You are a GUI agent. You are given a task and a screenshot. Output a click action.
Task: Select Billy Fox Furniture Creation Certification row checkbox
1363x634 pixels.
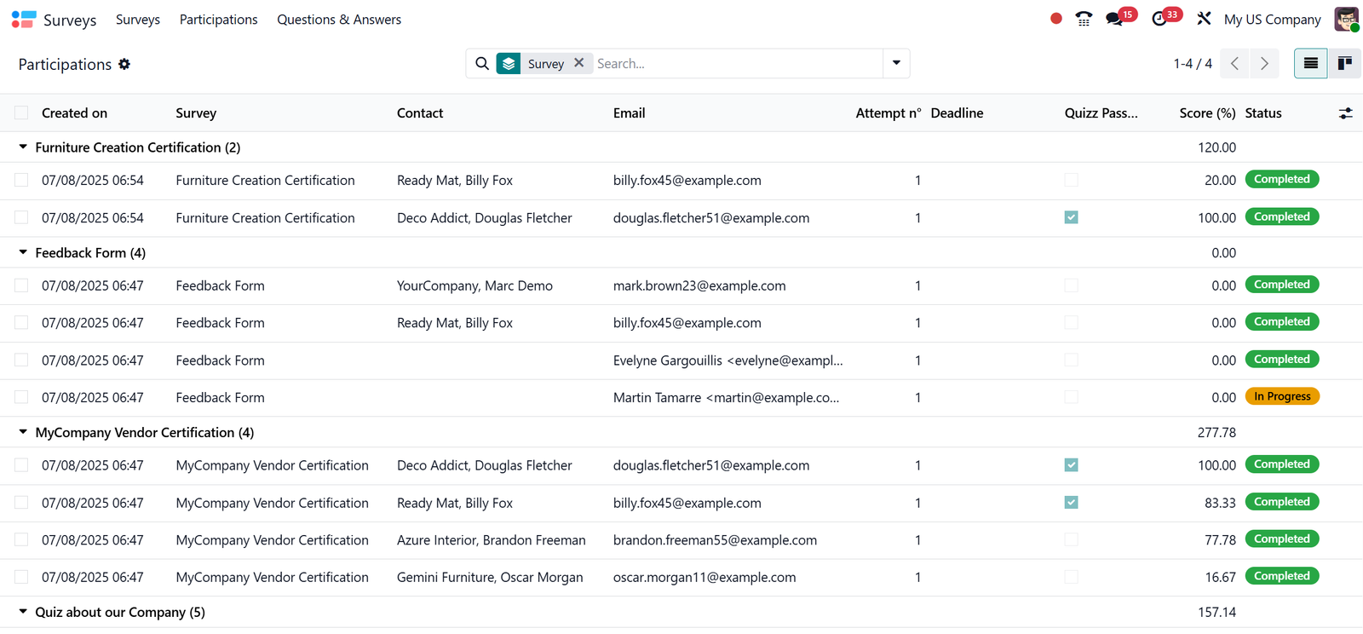21,180
